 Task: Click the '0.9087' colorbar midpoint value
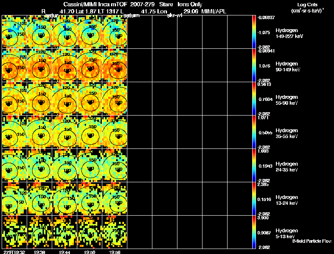tap(264, 233)
